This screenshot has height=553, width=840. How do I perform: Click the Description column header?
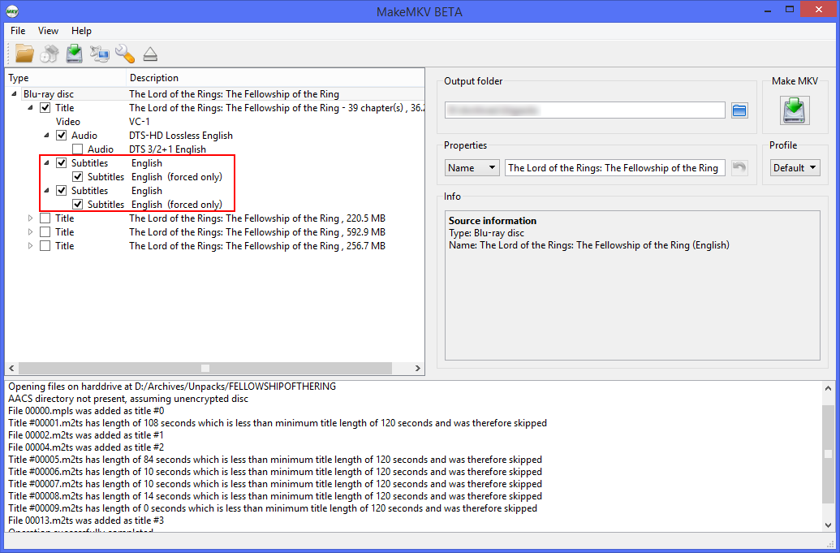tap(276, 78)
